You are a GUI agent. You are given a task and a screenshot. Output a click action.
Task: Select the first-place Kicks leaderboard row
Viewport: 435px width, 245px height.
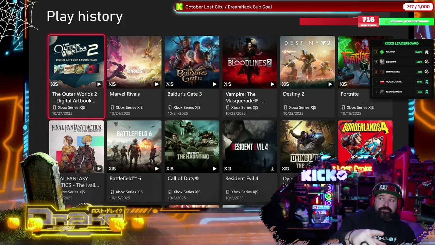click(x=401, y=52)
